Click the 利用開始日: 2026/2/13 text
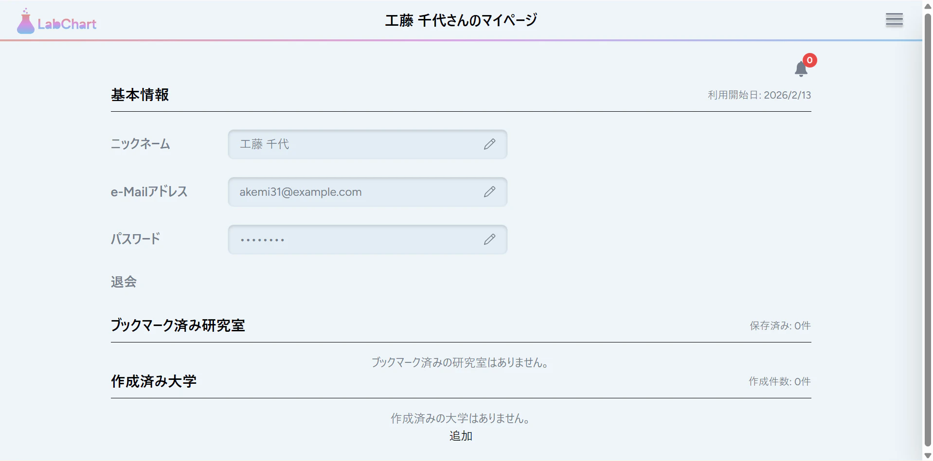 click(759, 95)
